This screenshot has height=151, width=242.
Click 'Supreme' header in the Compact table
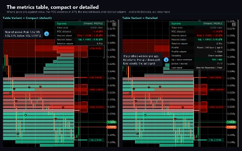point(61,24)
